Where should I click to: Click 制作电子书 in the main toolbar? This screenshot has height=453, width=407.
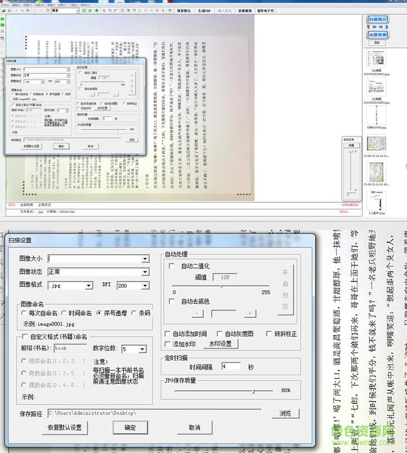click(266, 11)
